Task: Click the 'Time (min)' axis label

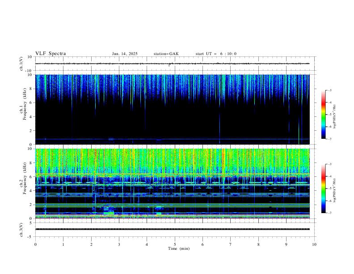Action: 179,248
